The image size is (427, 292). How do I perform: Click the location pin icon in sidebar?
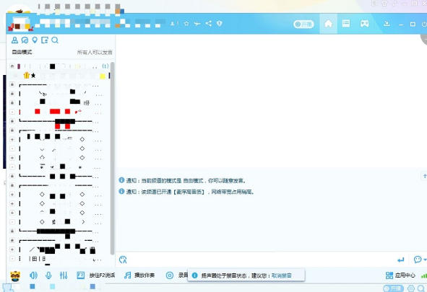tap(35, 40)
